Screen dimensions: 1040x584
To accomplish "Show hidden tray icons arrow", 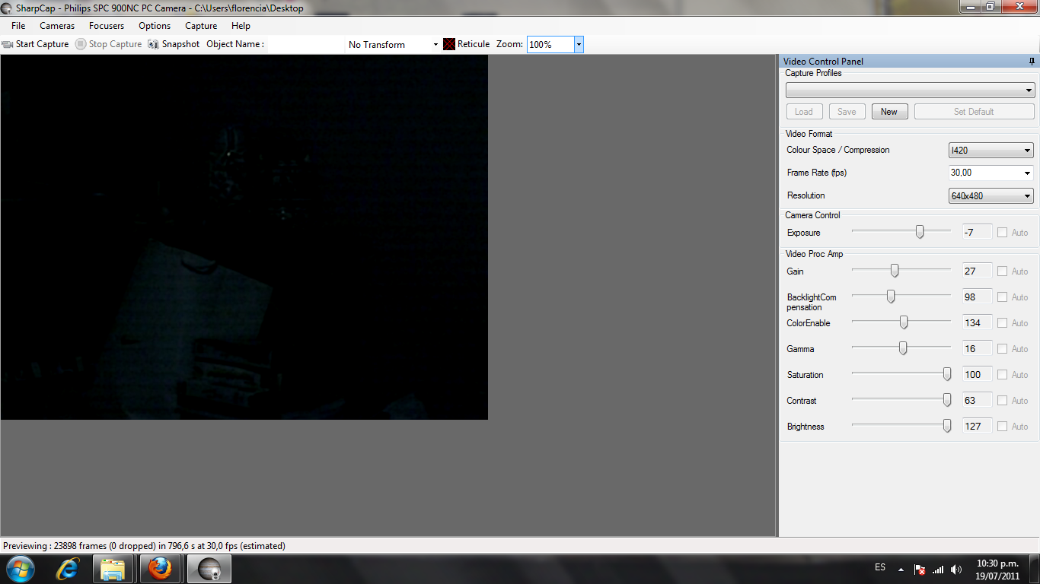I will 901,570.
